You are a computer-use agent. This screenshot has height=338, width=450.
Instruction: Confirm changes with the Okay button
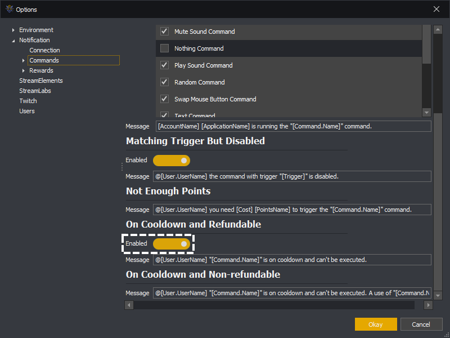tap(376, 324)
